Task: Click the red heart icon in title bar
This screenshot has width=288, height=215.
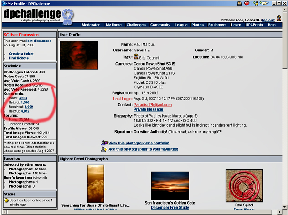Action: 247,4
